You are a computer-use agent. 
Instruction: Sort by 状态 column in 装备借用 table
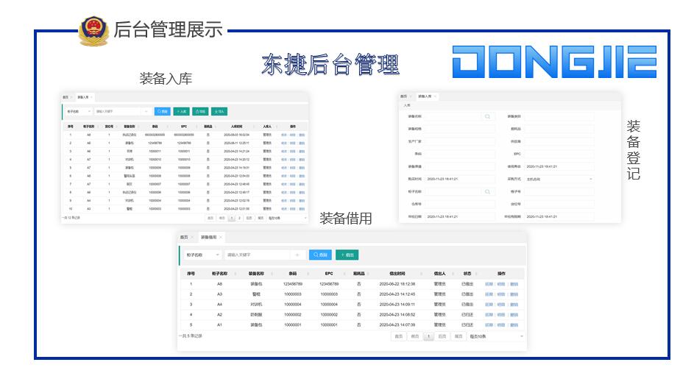pos(476,274)
